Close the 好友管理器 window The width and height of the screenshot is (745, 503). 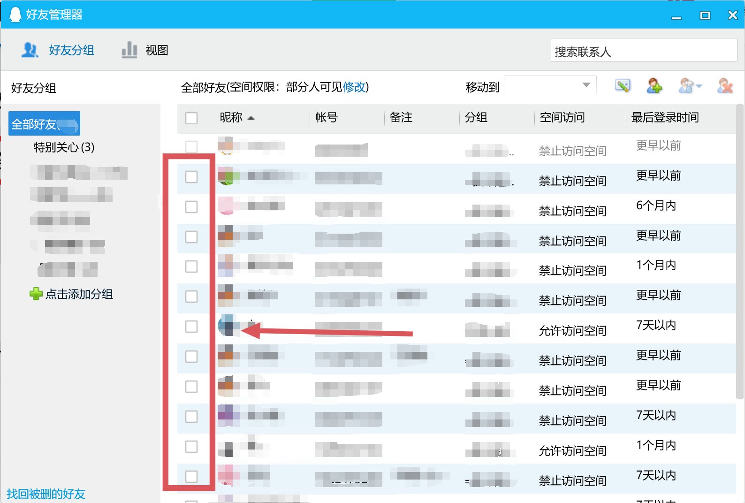(732, 15)
